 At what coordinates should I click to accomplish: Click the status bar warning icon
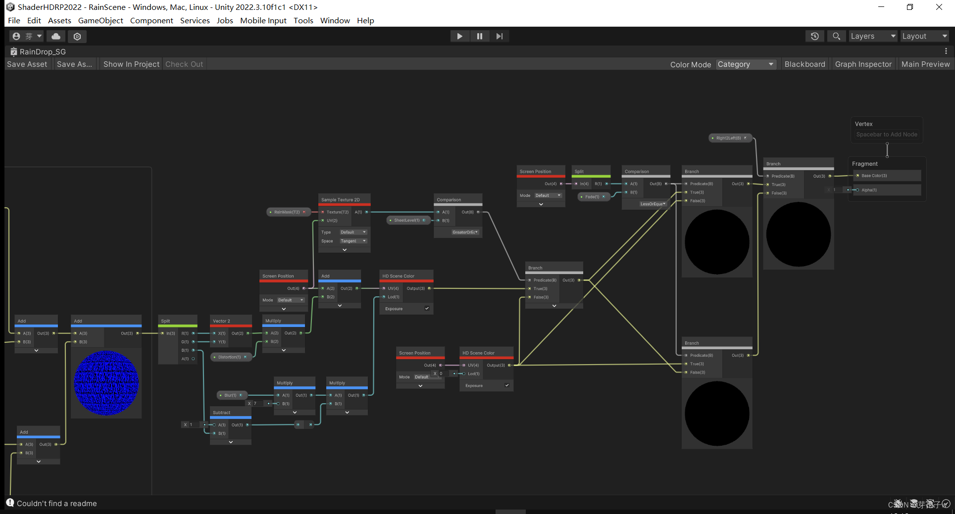[10, 503]
